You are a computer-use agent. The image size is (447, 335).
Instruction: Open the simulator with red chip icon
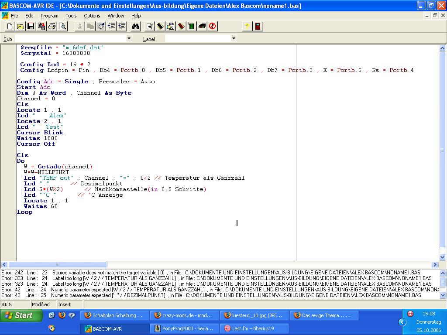[x=181, y=27]
